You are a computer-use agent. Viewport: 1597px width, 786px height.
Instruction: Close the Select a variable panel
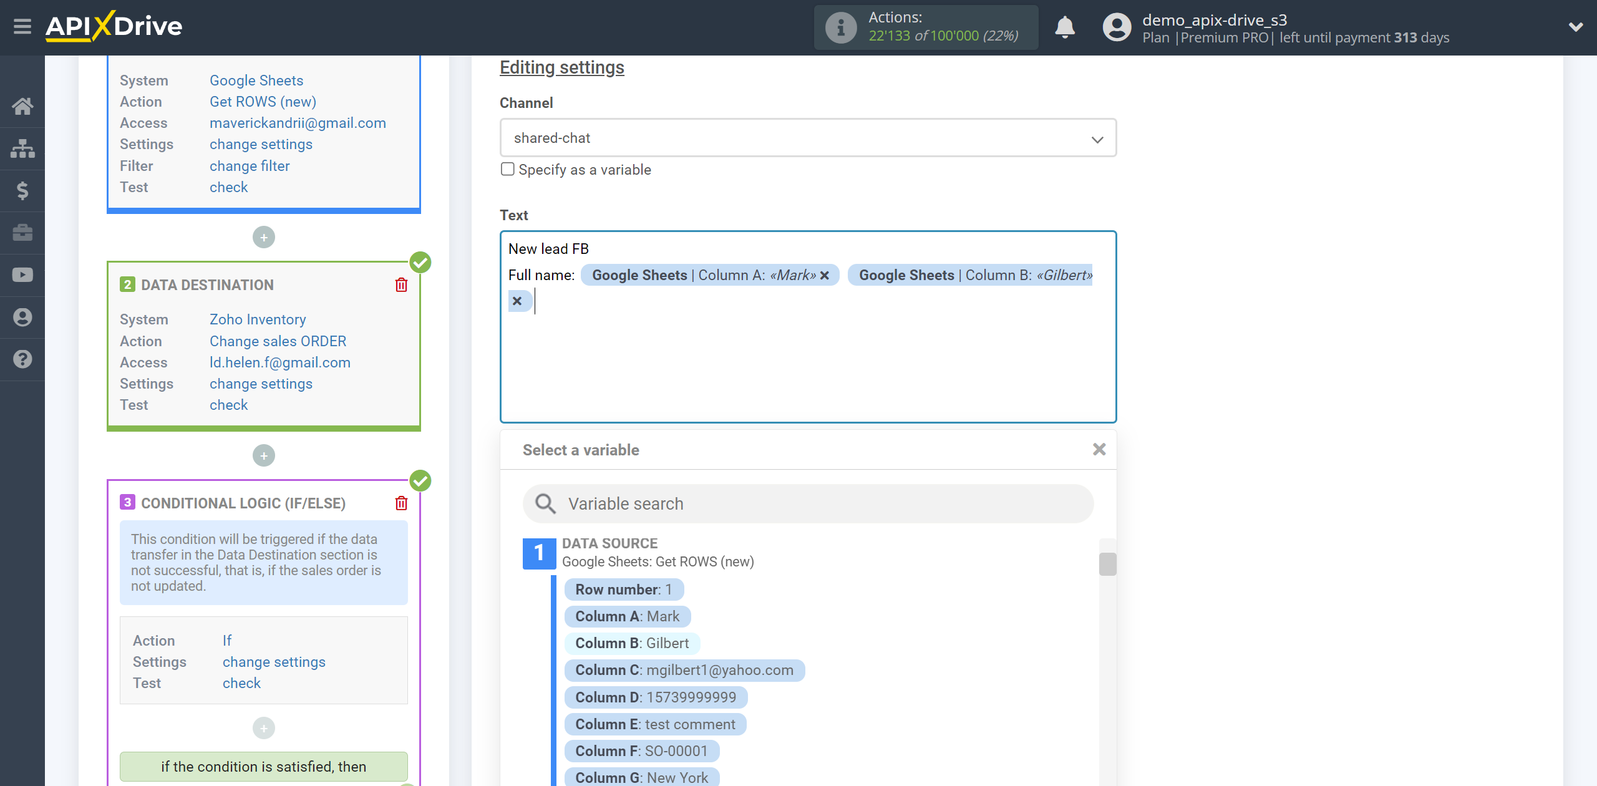(x=1099, y=449)
